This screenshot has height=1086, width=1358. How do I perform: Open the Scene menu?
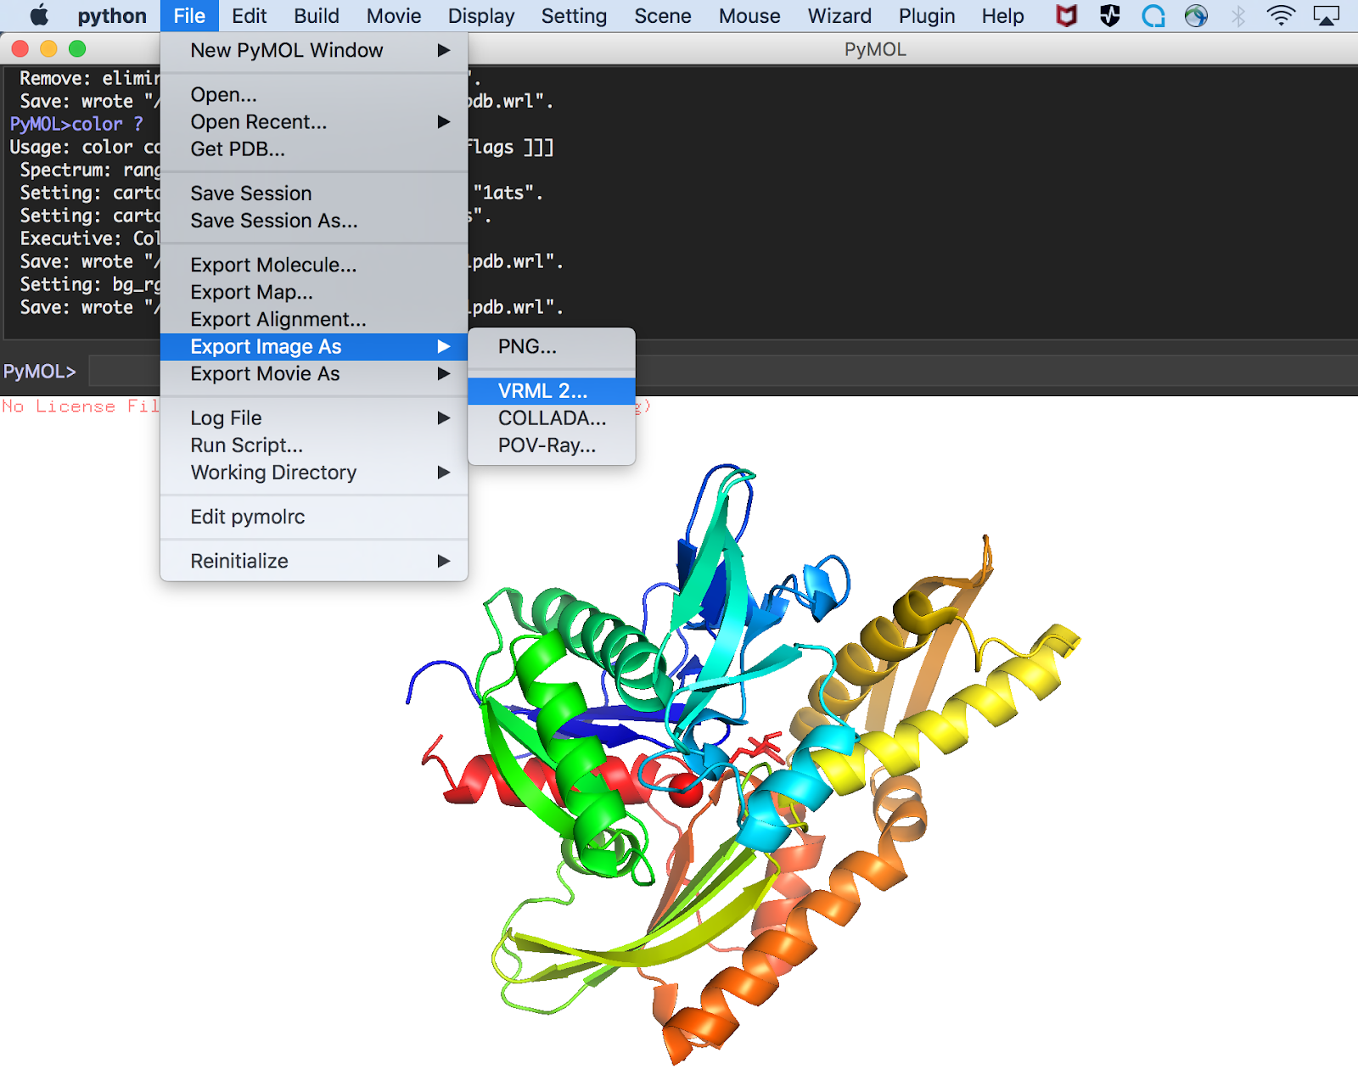tap(663, 16)
